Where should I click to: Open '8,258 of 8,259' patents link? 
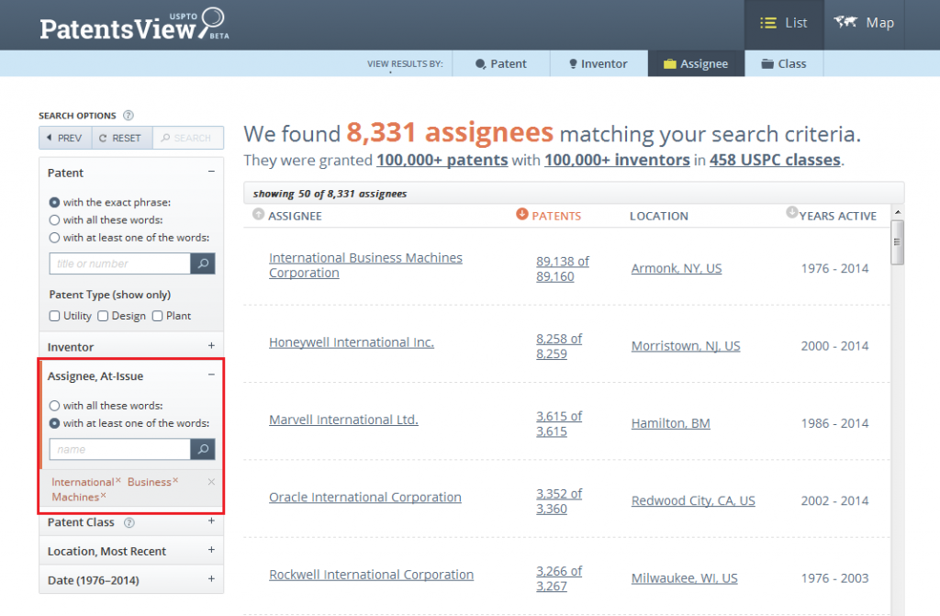pos(559,346)
